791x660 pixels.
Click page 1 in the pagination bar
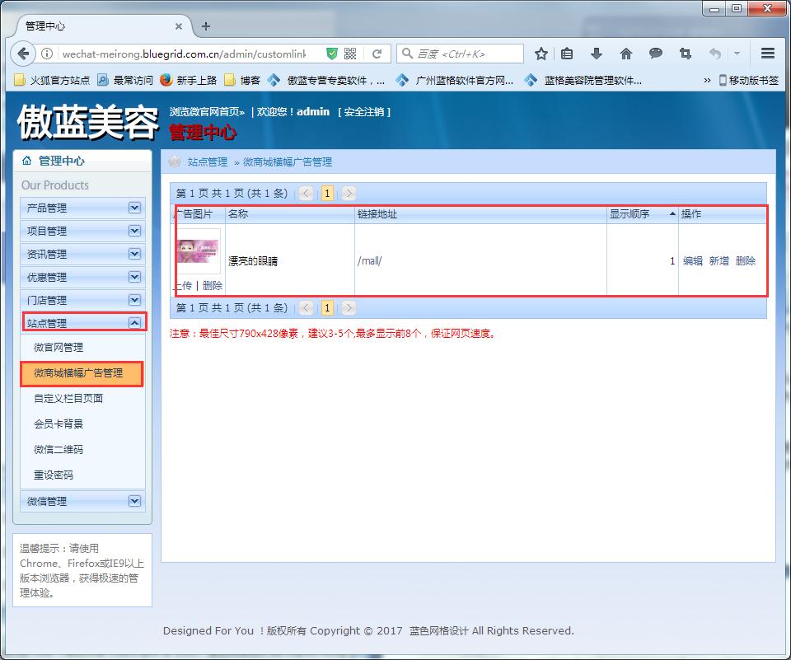(x=327, y=193)
